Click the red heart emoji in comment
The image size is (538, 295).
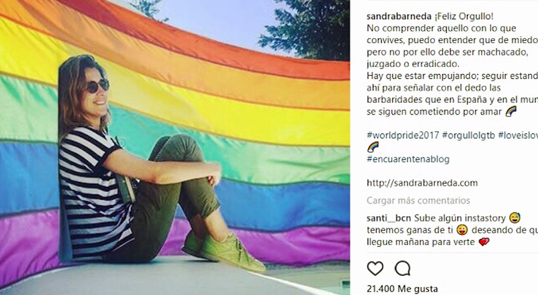[x=484, y=242]
